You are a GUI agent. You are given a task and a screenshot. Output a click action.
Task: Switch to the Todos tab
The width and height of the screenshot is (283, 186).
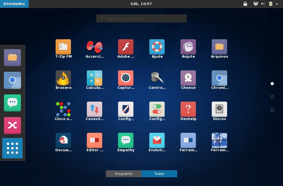point(159,174)
